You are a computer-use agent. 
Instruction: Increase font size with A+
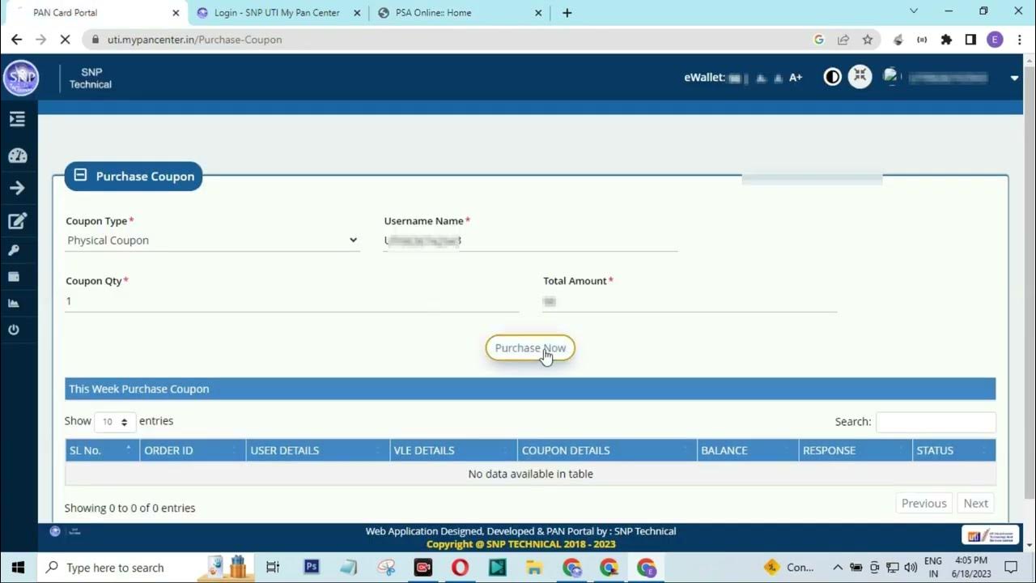[796, 78]
